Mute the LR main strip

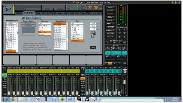pos(125,74)
